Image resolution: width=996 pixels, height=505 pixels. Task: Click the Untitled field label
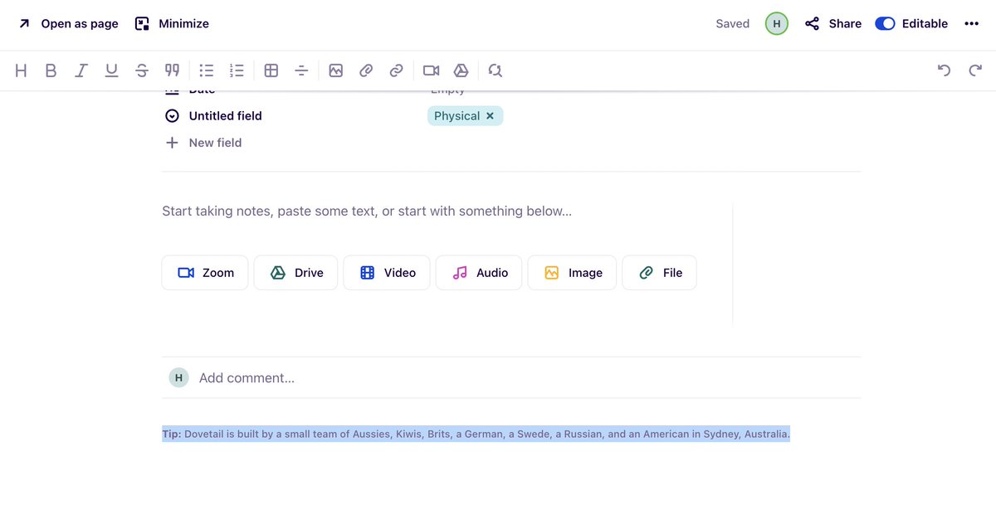225,116
